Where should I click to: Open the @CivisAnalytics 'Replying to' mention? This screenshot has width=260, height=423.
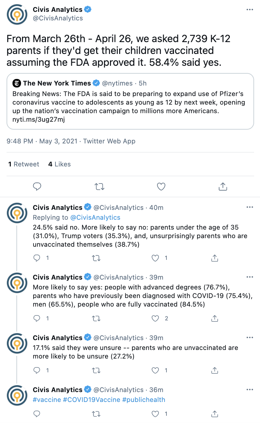click(94, 217)
